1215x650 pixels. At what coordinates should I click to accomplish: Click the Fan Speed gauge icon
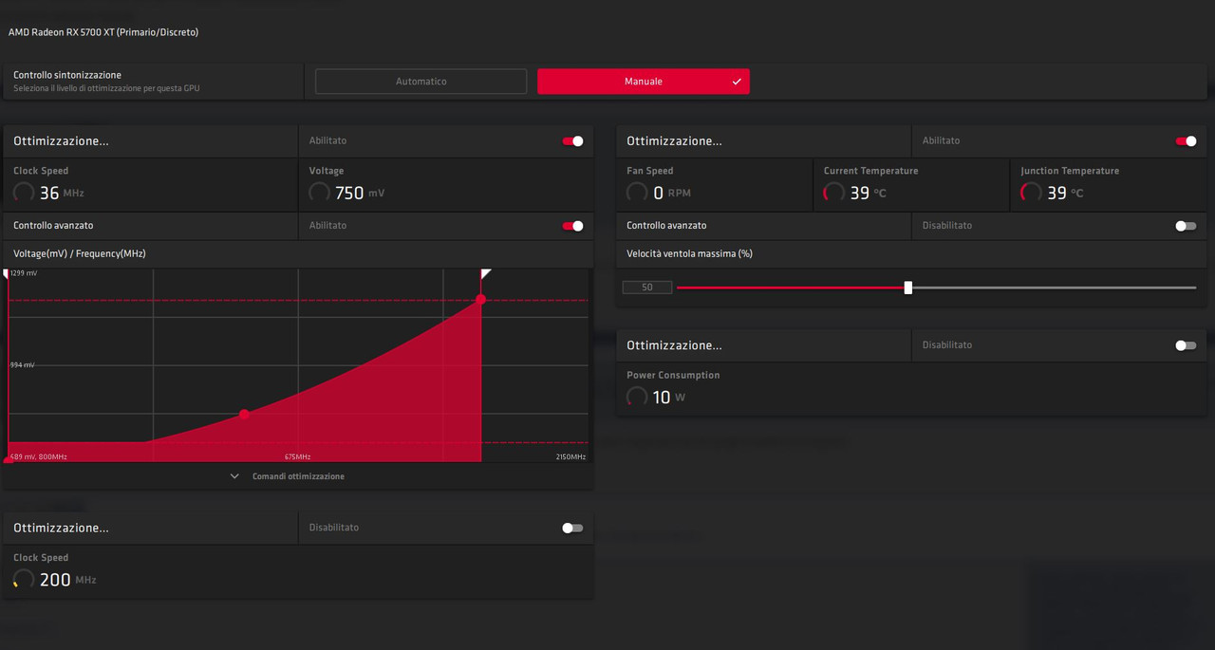(x=638, y=193)
